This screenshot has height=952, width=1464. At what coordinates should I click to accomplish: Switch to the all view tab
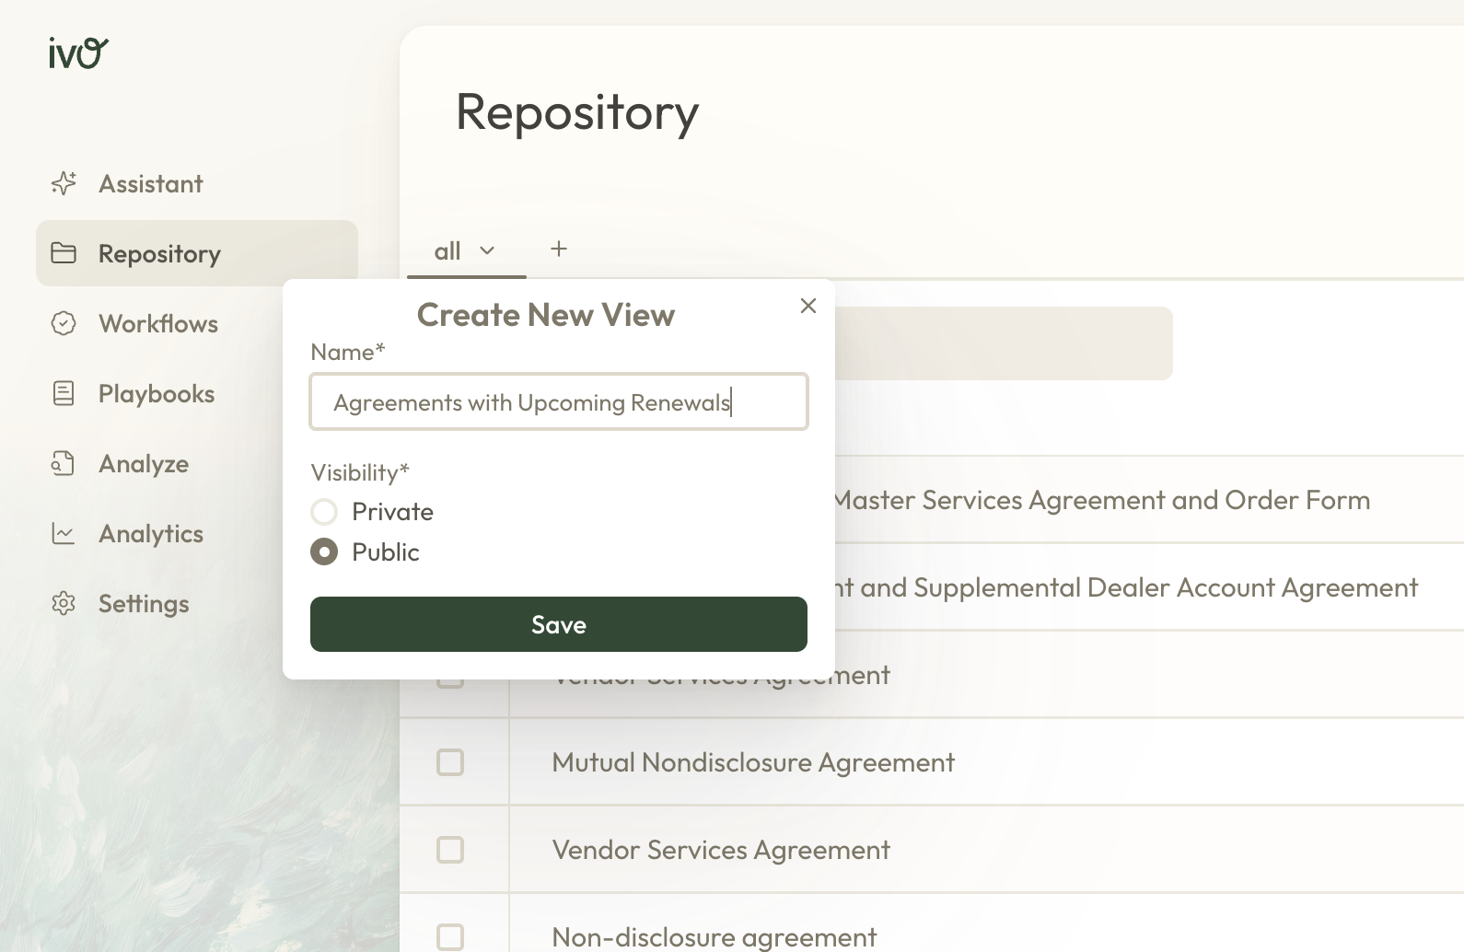(x=447, y=250)
